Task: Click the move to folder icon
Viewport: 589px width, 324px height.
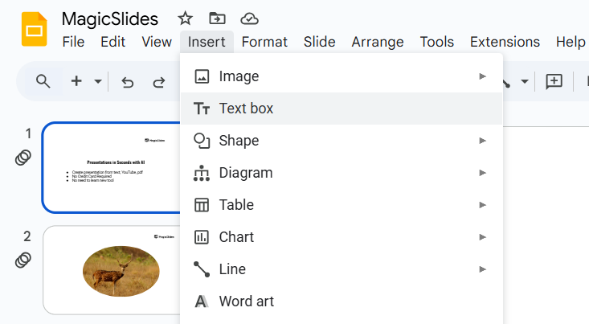Action: [217, 18]
